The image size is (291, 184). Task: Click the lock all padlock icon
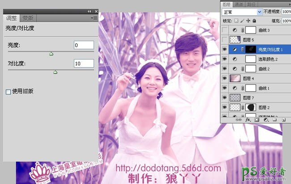254,20
